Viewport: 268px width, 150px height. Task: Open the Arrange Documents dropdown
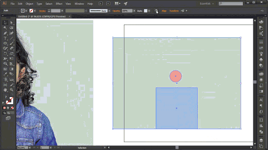coord(117,3)
